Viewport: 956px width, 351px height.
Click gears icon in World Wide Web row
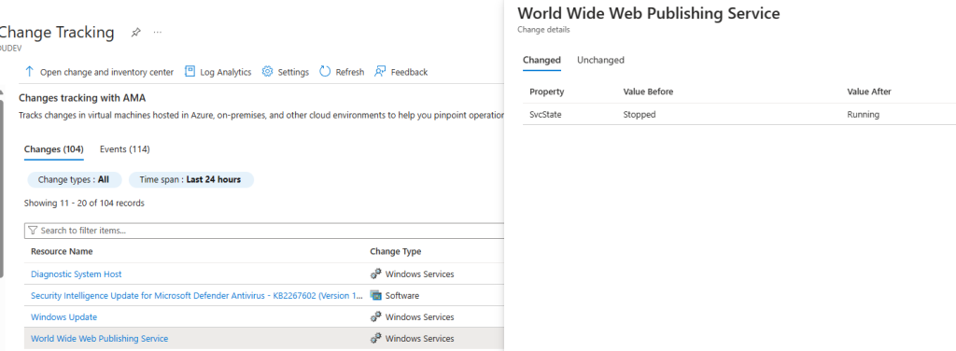click(375, 338)
